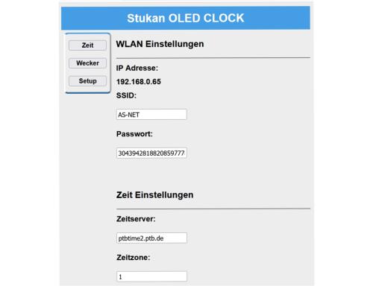This screenshot has height=286, width=373.
Task: Click into the Passwort input field
Action: (x=151, y=153)
